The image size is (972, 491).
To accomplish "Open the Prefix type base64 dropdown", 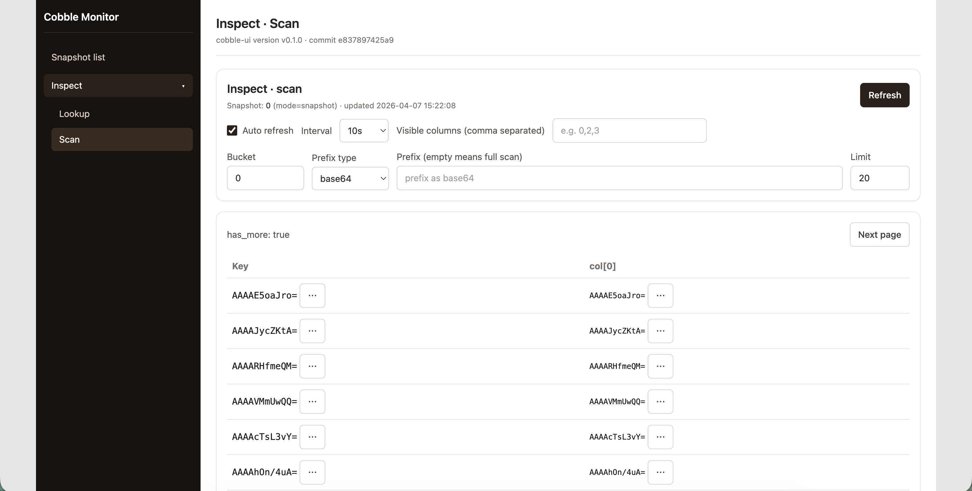I will [350, 178].
